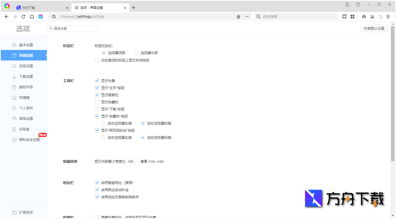Select 放在浏览器左侧 for the favorites button
The image size is (396, 219).
pyautogui.click(x=104, y=123)
